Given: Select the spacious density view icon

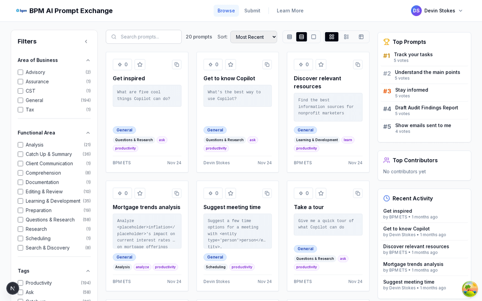Looking at the screenshot, I should [314, 37].
